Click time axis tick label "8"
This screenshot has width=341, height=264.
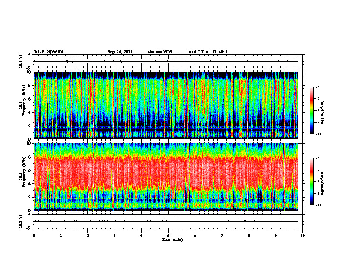coord(249,236)
